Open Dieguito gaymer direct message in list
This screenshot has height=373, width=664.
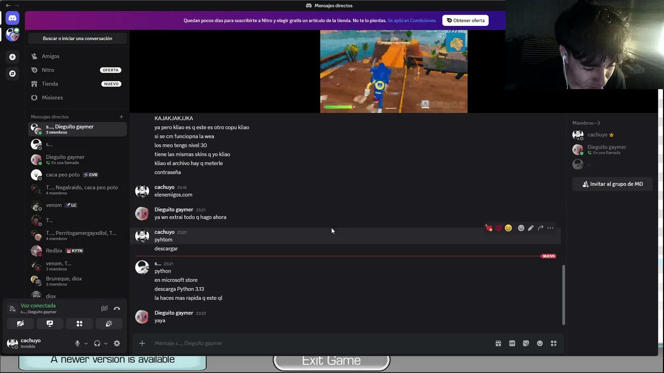coord(77,160)
